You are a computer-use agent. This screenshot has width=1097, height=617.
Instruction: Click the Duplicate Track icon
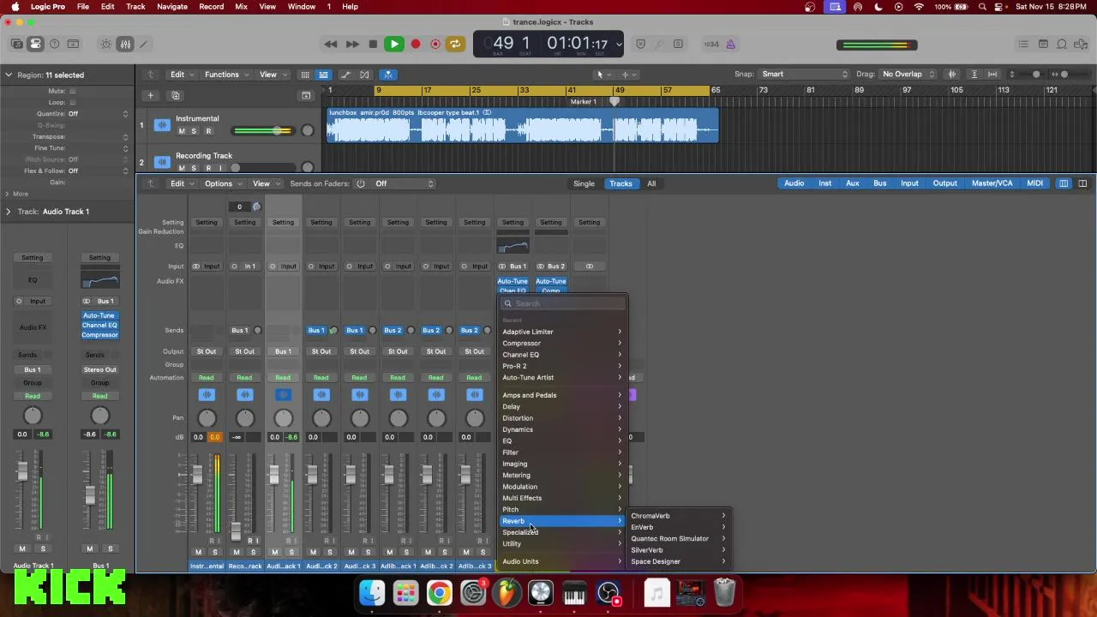(176, 95)
